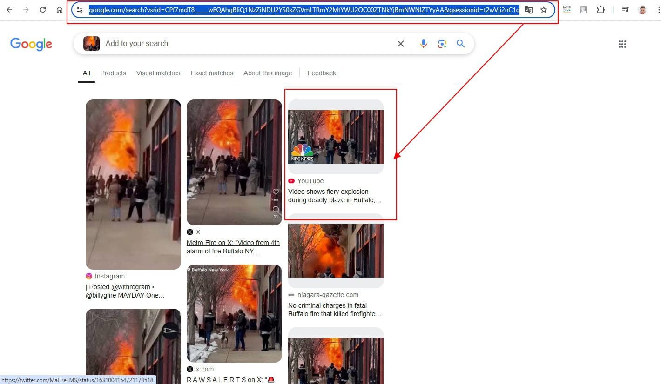The height and width of the screenshot is (384, 661).
Task: Click the magnifier search button
Action: 460,44
